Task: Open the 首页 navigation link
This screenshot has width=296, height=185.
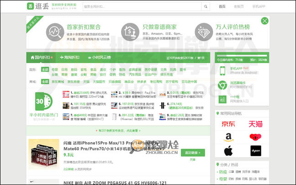Action: [x=222, y=6]
